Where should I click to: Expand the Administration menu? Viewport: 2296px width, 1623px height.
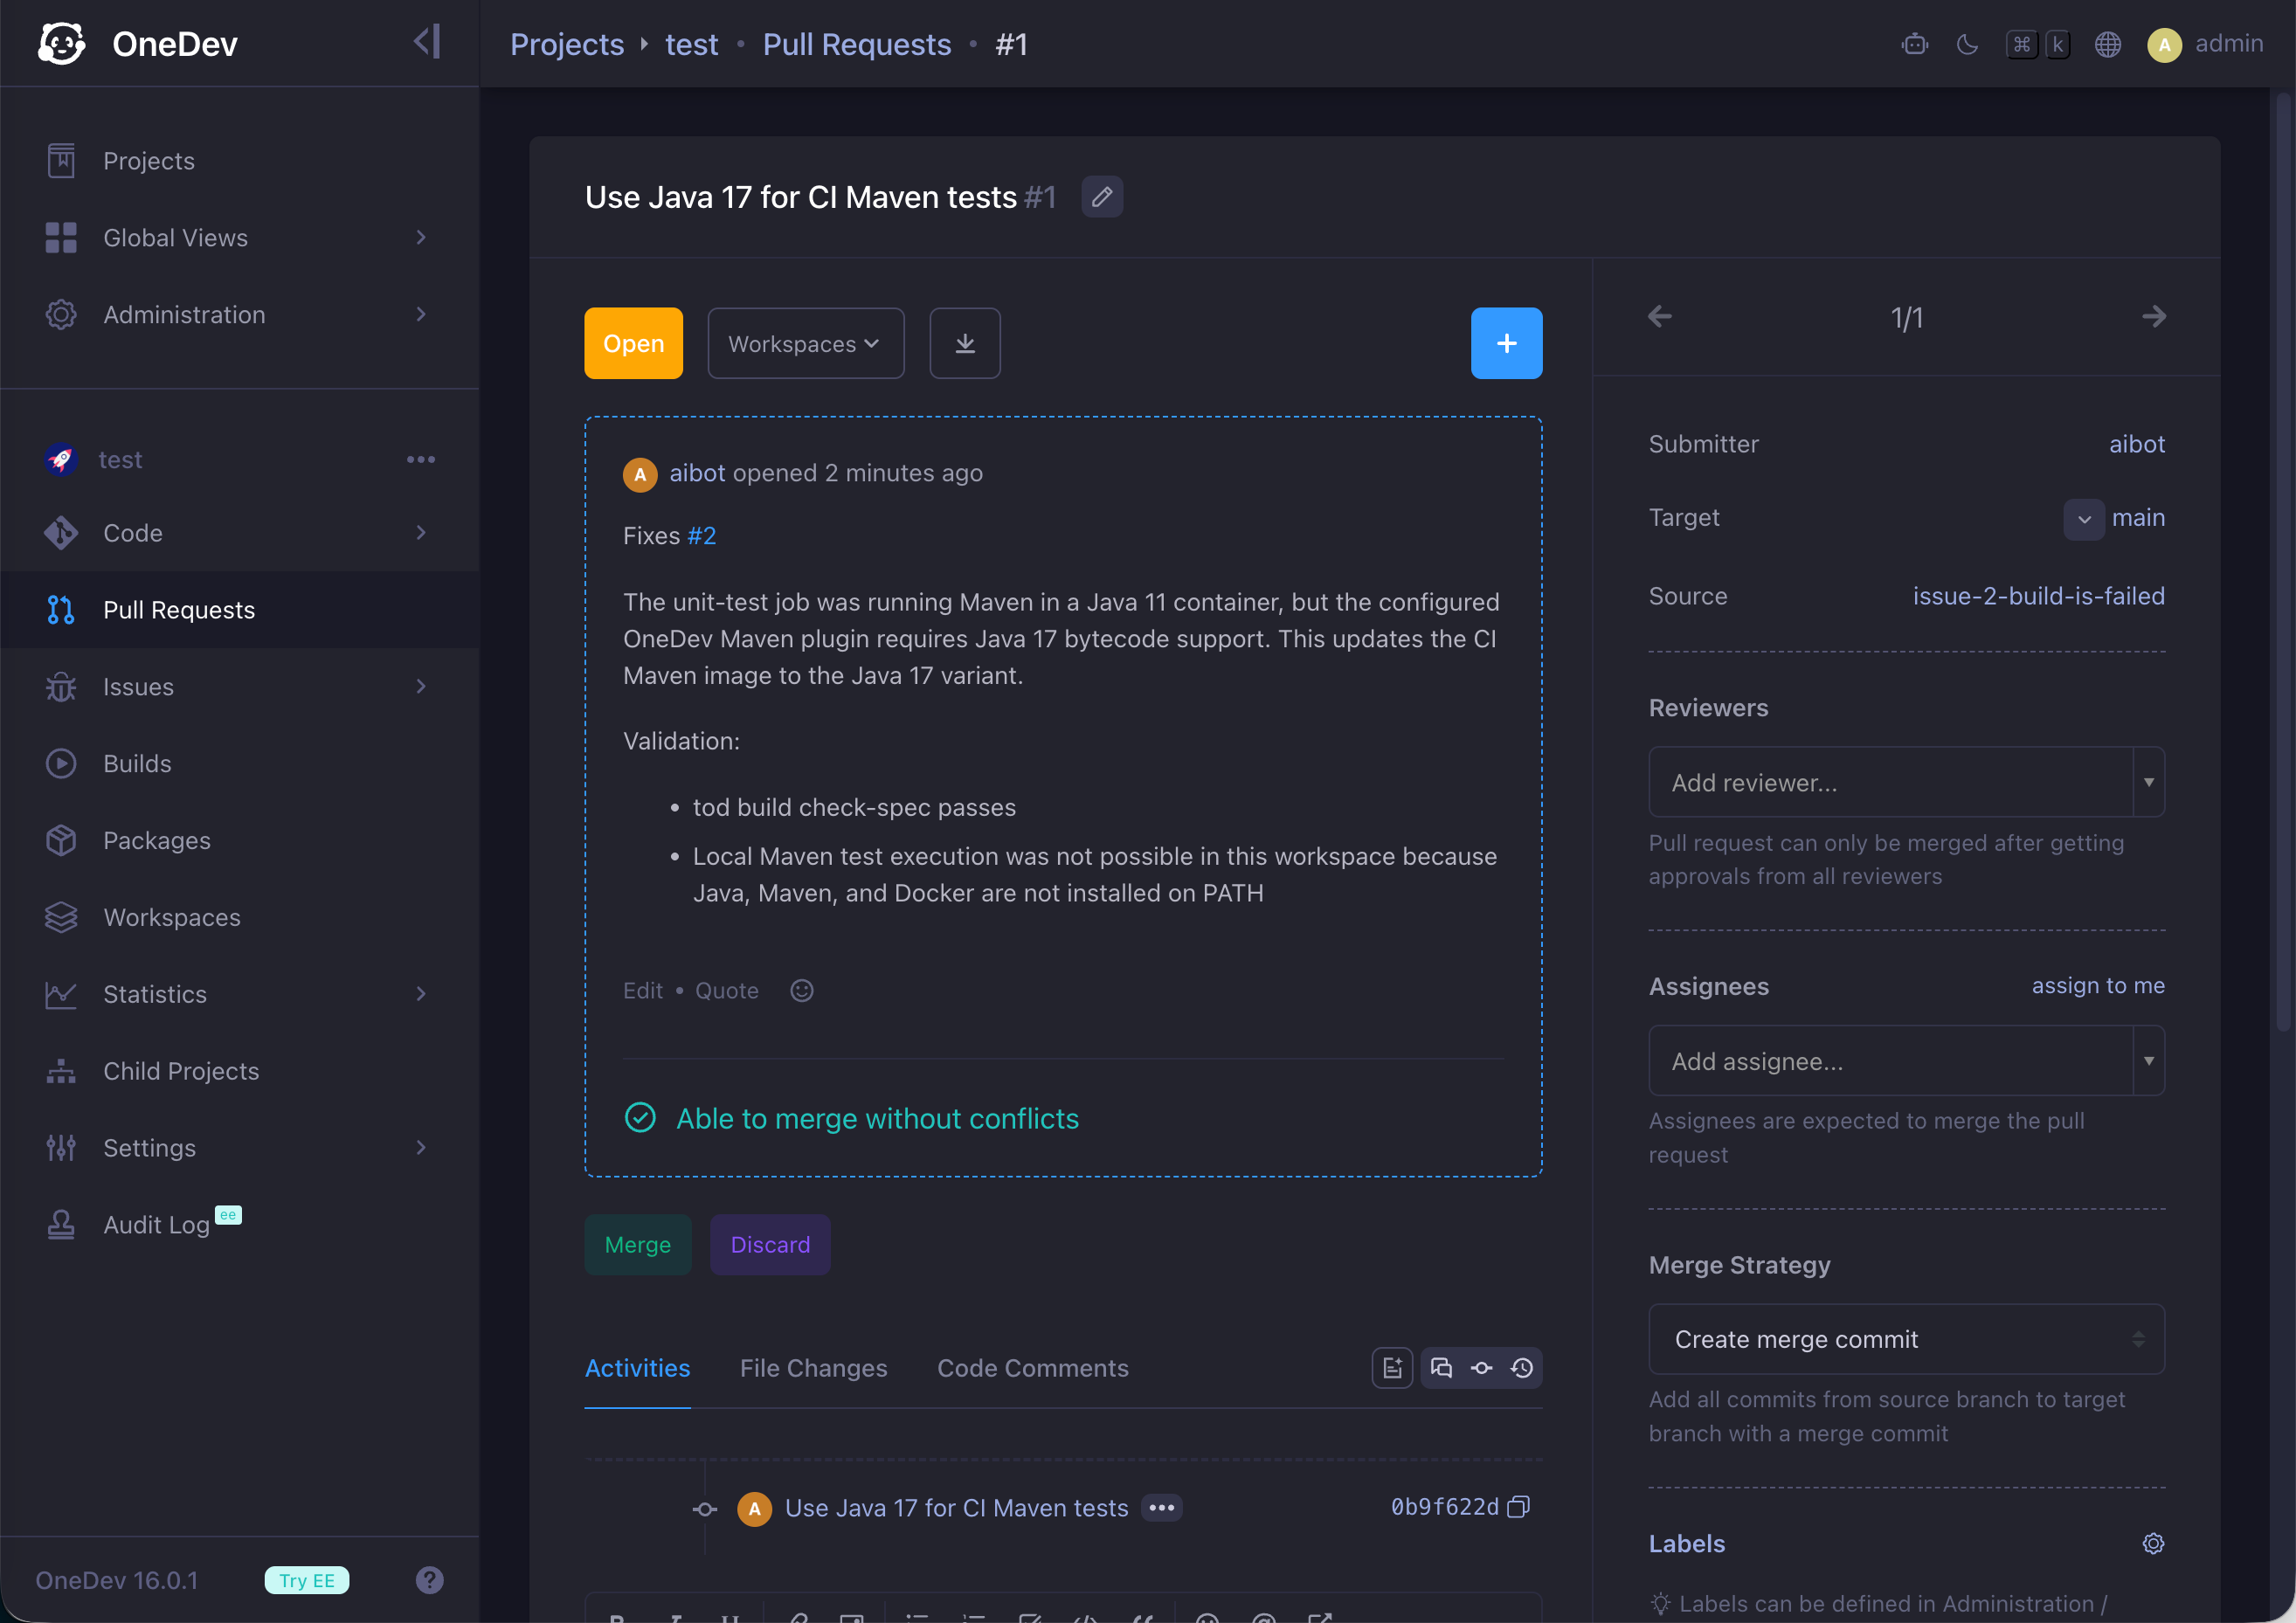[x=240, y=314]
